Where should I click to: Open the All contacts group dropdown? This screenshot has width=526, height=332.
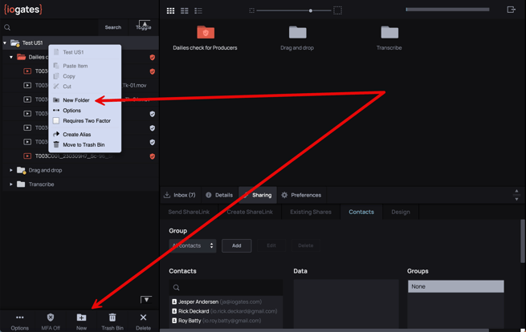point(193,245)
